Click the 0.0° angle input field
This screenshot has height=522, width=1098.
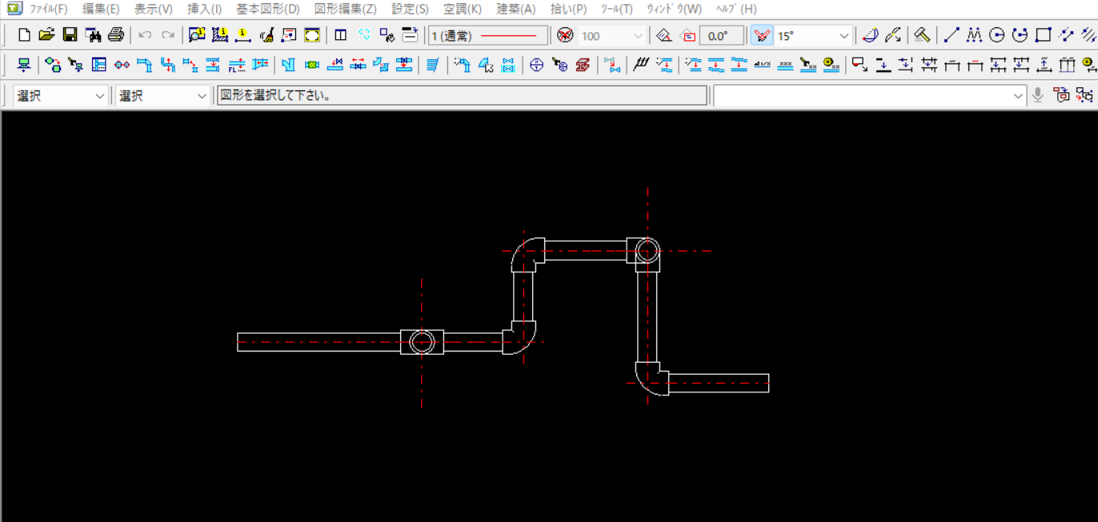[x=722, y=35]
